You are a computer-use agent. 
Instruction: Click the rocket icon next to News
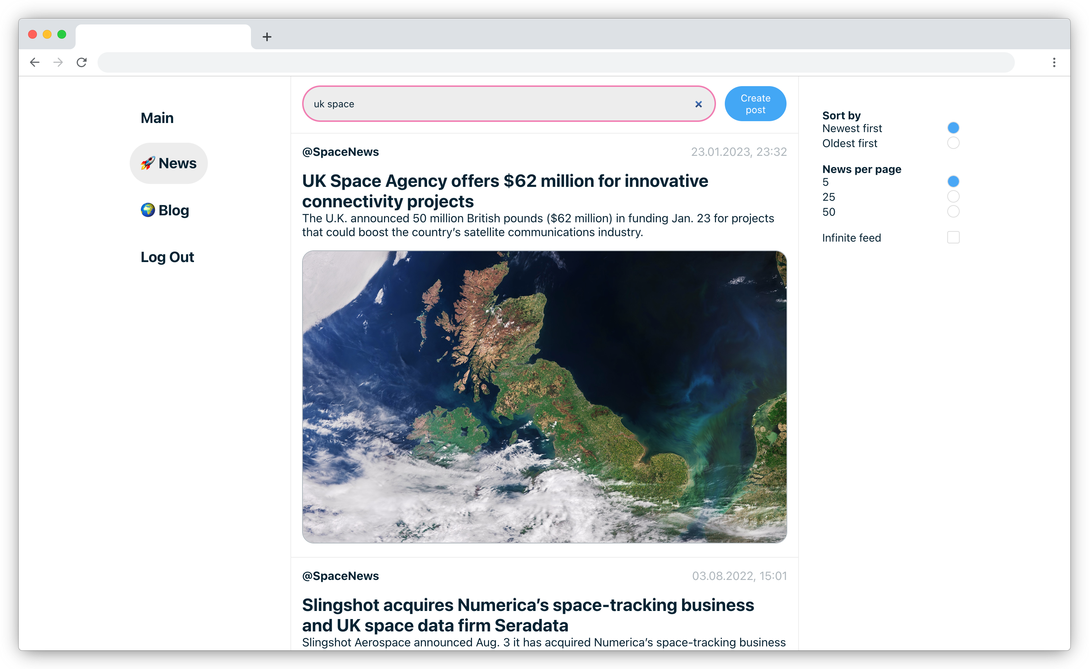point(148,163)
